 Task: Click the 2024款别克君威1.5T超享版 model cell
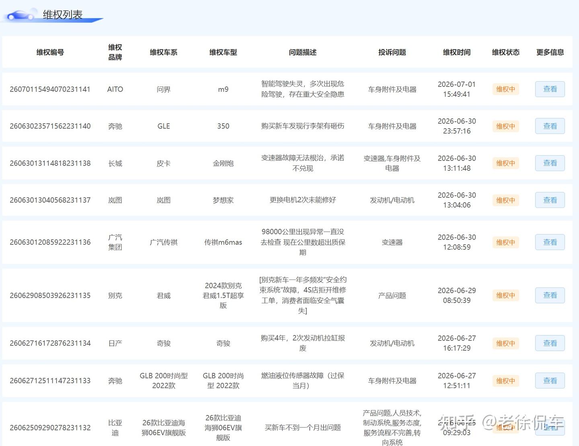(223, 296)
